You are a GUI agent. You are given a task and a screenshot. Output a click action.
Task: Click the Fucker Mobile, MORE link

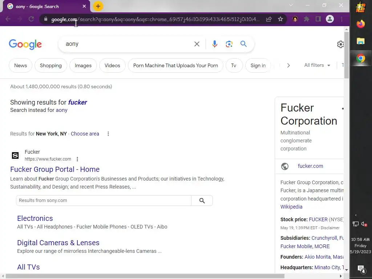tap(305, 246)
